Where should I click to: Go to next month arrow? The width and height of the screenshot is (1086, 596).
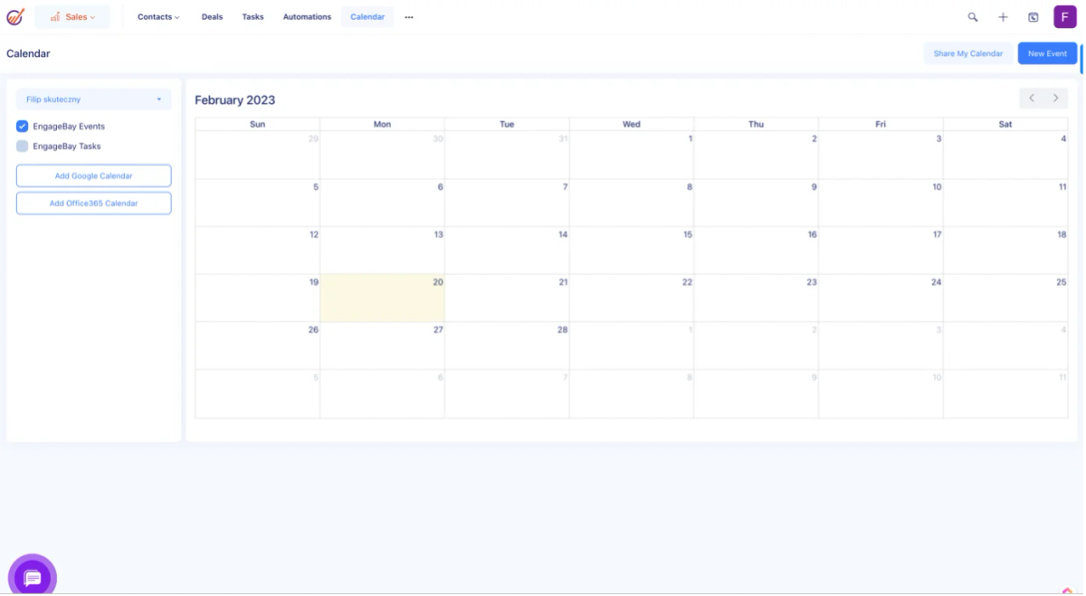click(x=1055, y=98)
